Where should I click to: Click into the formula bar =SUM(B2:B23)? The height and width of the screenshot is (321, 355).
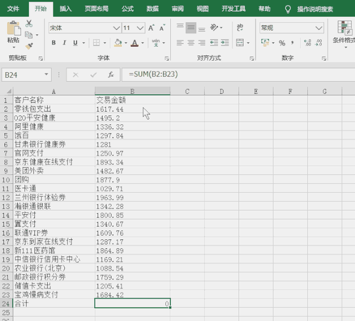tap(238, 75)
